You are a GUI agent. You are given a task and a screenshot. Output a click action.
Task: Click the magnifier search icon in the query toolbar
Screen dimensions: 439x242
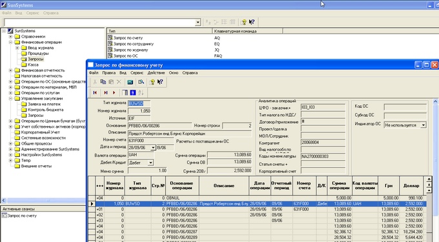(141, 82)
